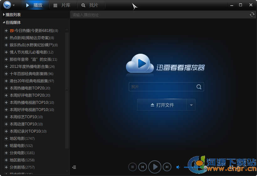Switch to the 找片 tab
Image resolution: width=257 pixels, height=176 pixels.
pyautogui.click(x=90, y=5)
